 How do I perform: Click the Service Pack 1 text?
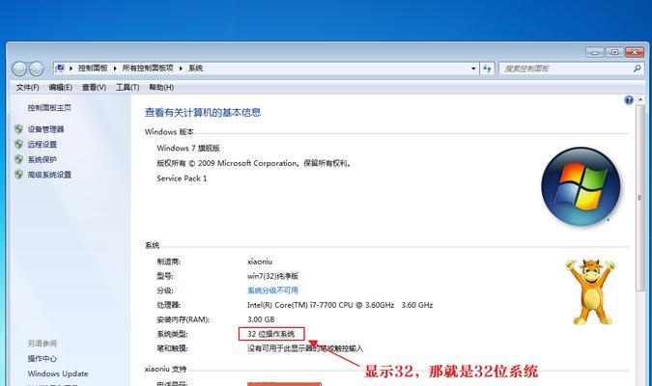[182, 179]
